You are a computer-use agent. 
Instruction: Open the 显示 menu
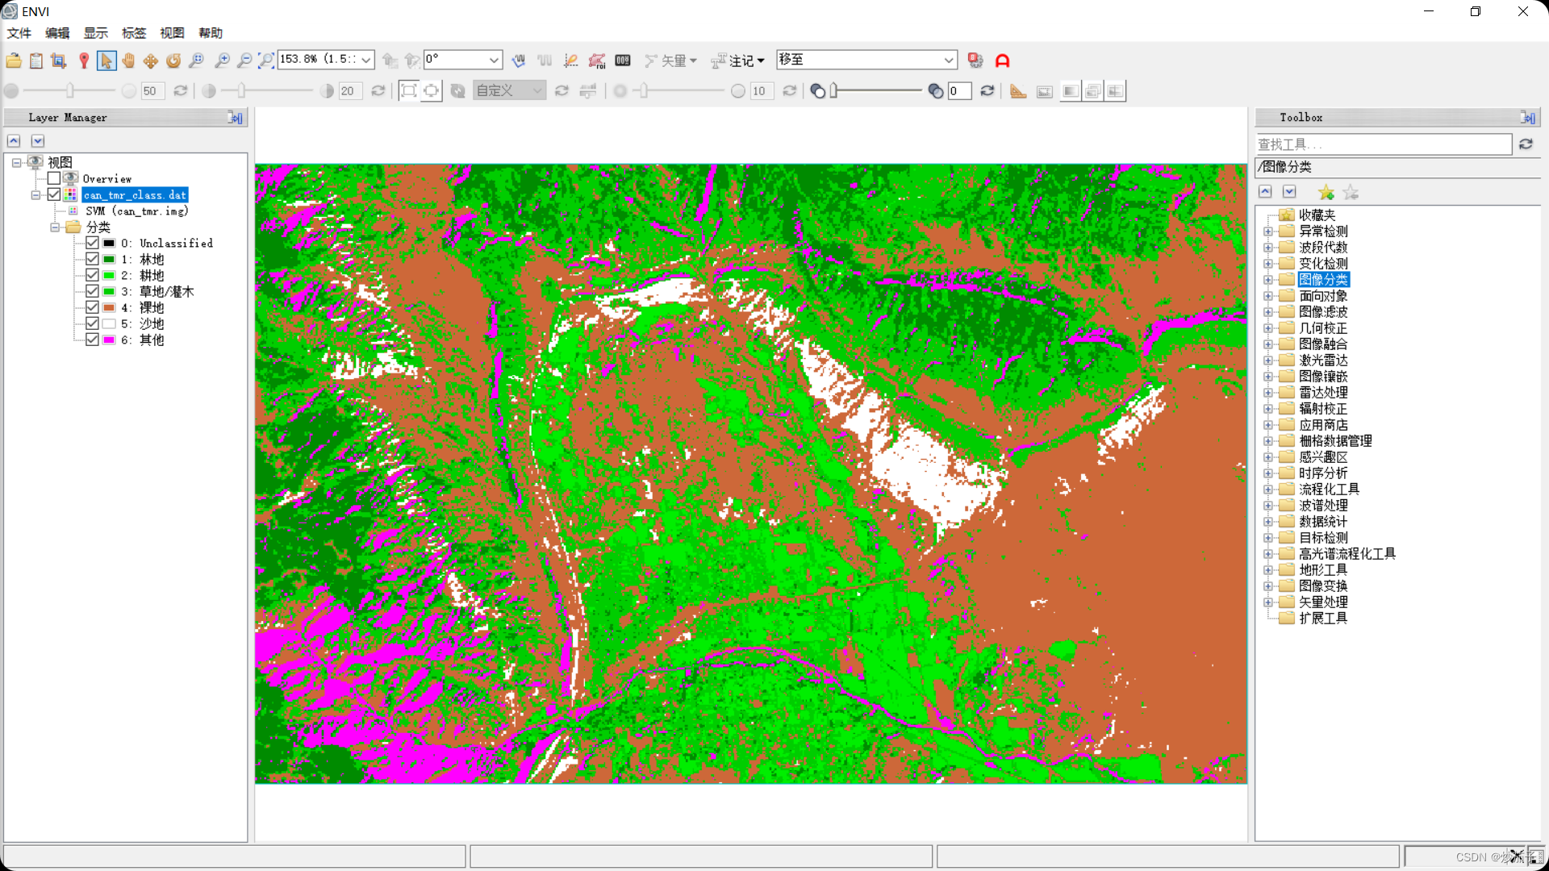click(x=95, y=33)
